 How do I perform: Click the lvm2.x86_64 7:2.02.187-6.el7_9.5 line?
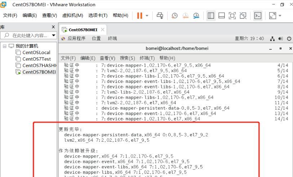(107, 140)
